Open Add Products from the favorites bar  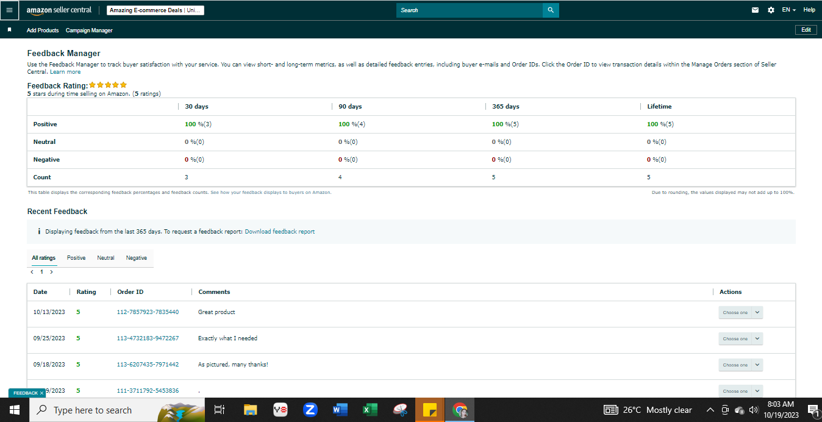pos(43,30)
